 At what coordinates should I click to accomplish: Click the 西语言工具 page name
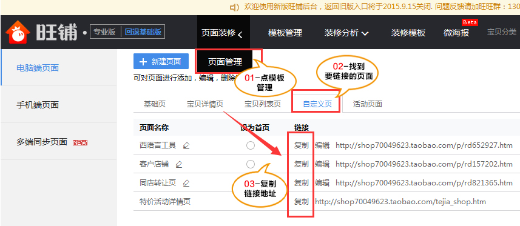(158, 145)
